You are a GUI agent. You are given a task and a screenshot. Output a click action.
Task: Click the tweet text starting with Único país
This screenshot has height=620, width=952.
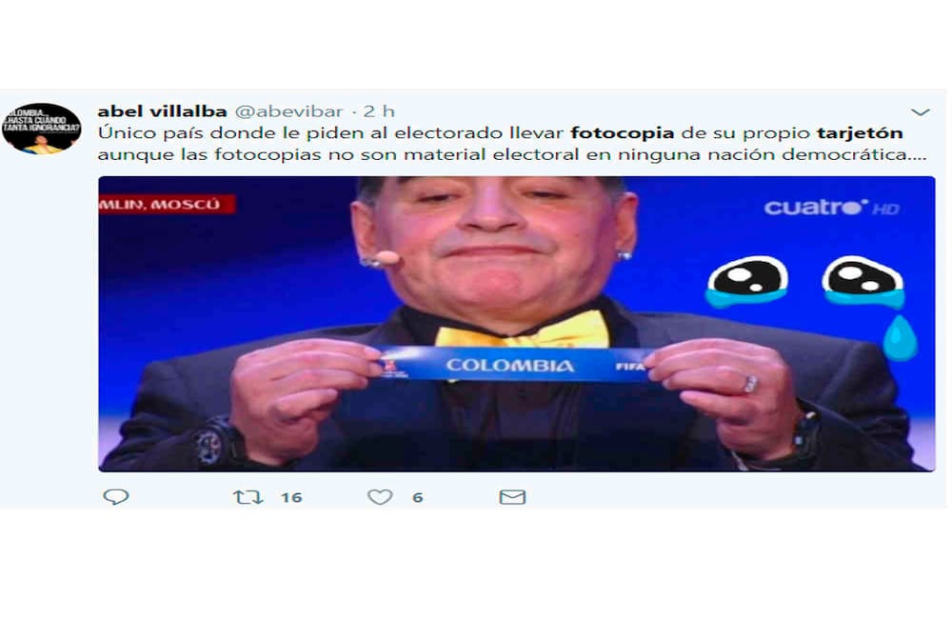(512, 143)
